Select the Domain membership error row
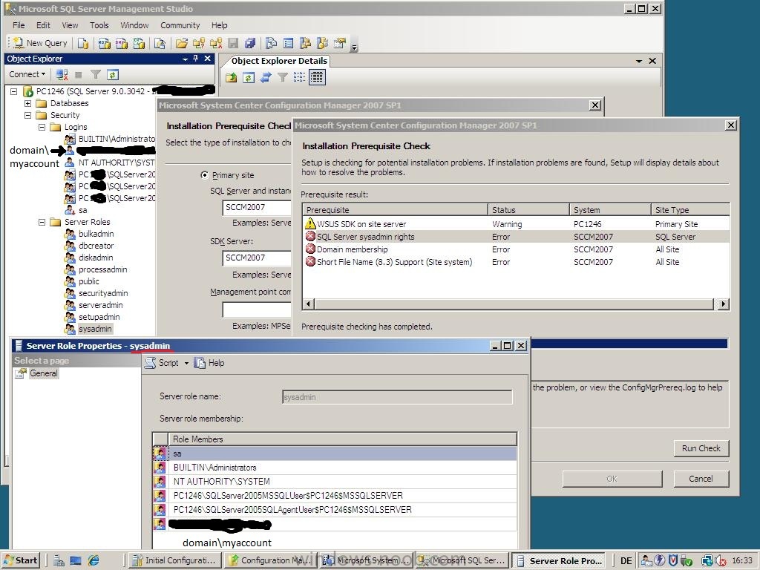 (516, 249)
